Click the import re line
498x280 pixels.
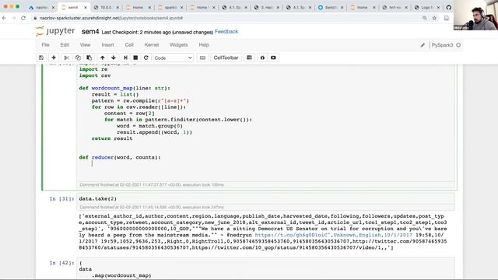(x=93, y=69)
